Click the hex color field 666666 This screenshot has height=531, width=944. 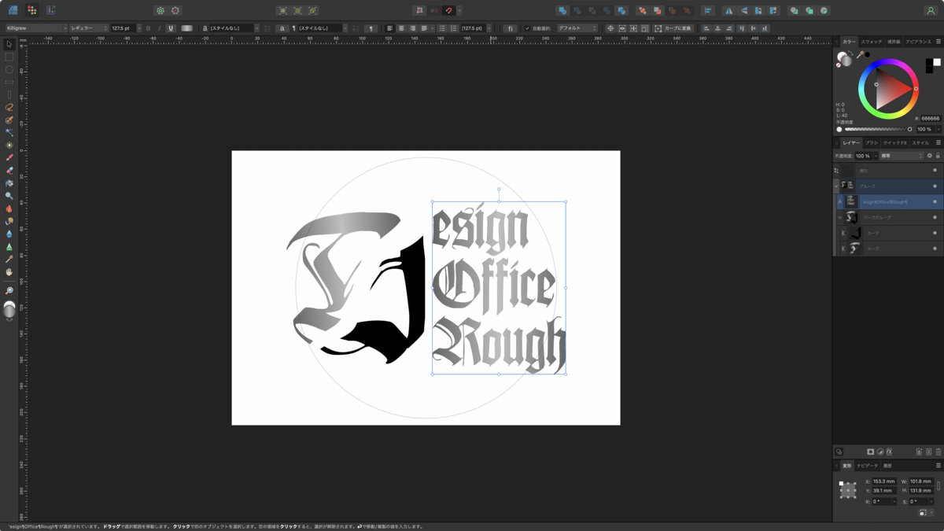click(930, 119)
